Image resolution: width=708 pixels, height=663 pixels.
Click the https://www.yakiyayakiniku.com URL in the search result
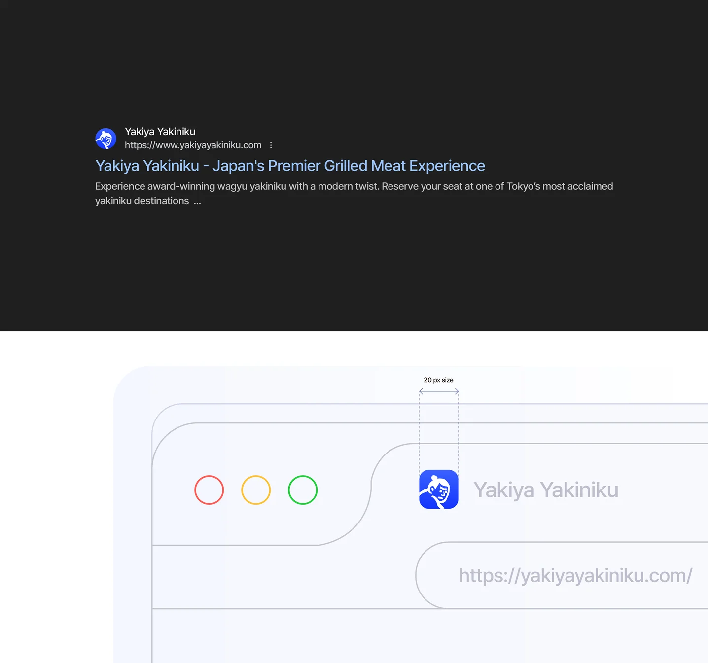click(x=193, y=145)
